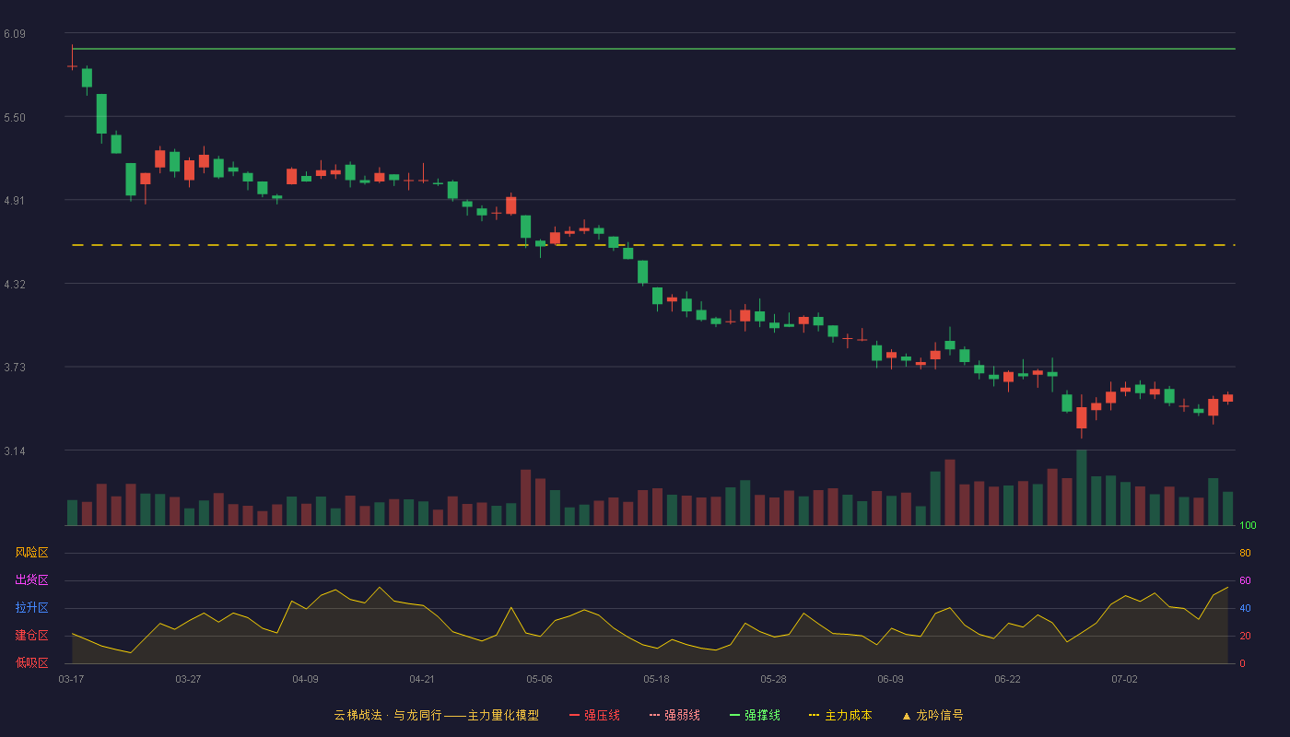The height and width of the screenshot is (737, 1290).
Task: Click the 风险区 zone label
Action: click(x=31, y=553)
